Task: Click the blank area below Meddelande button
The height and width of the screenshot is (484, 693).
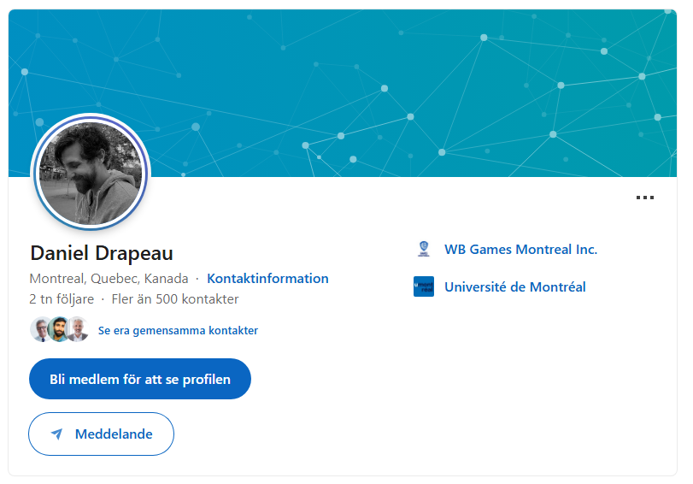Action: [342, 466]
